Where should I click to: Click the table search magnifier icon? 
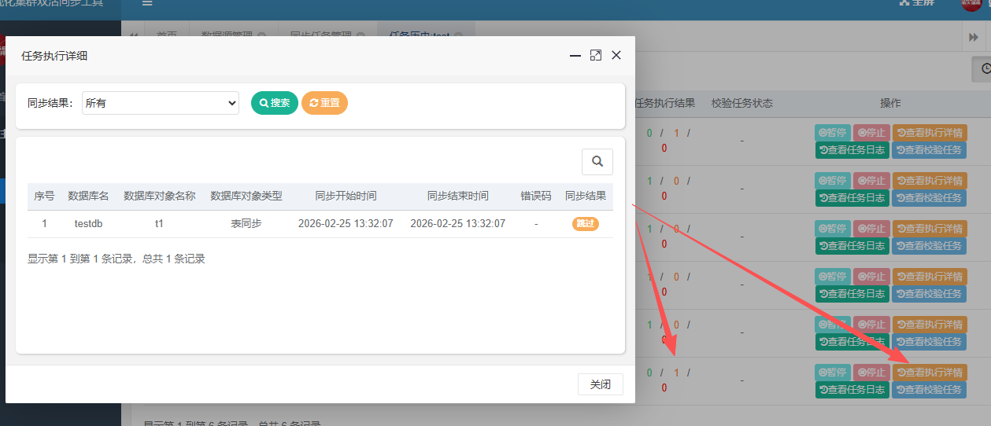point(597,161)
